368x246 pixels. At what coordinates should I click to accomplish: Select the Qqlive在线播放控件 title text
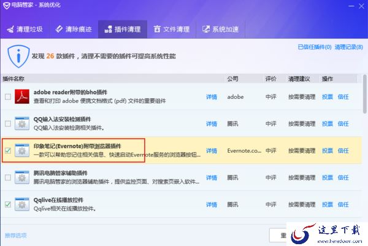coord(58,200)
